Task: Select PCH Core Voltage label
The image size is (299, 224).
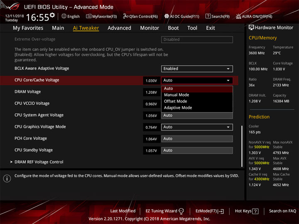Action: point(31,139)
